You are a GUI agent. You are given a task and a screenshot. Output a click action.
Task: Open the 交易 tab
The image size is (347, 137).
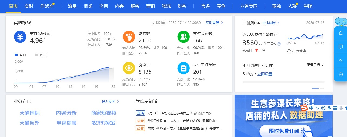[104, 6]
